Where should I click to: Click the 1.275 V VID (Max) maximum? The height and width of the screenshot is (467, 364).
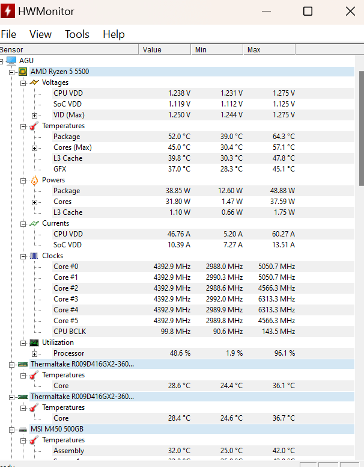coord(284,115)
